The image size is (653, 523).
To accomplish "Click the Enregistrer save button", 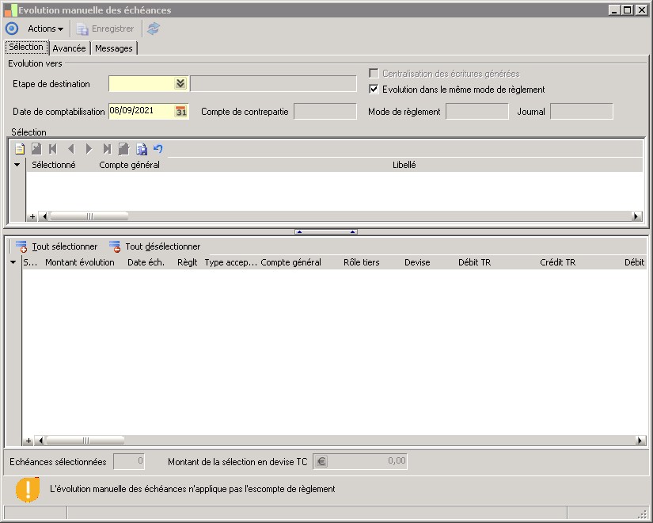I will pos(105,29).
